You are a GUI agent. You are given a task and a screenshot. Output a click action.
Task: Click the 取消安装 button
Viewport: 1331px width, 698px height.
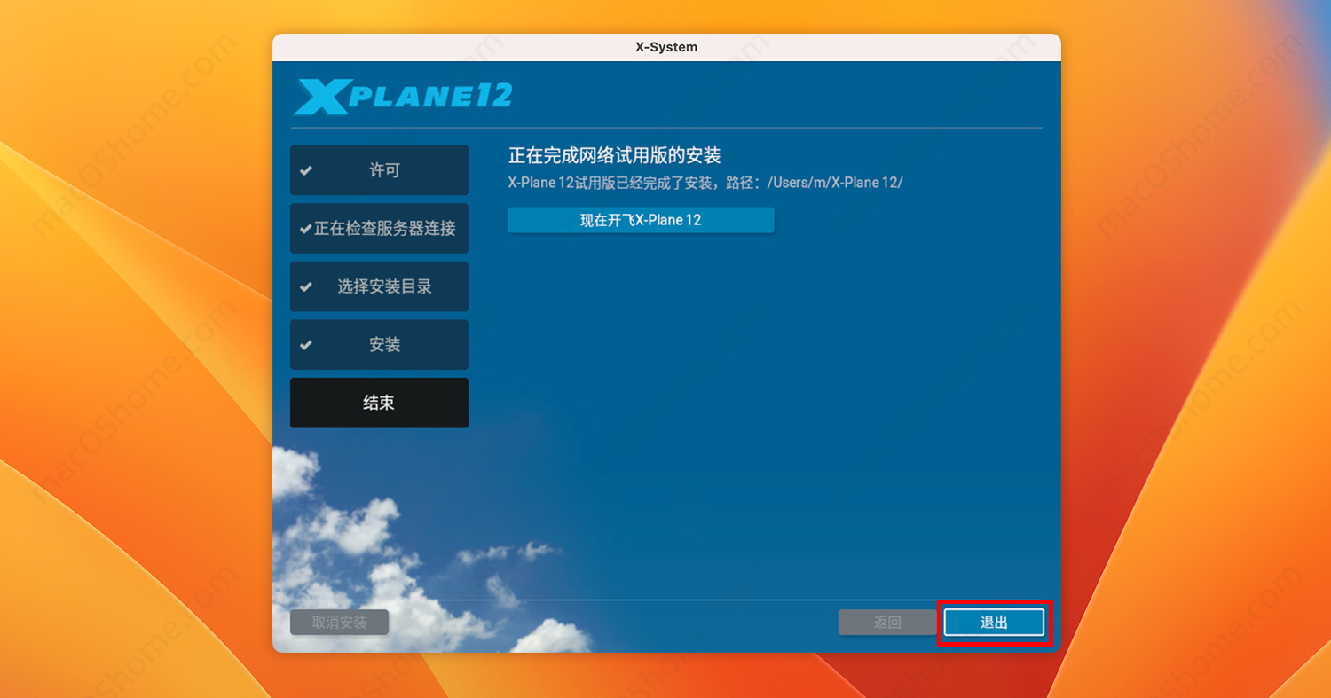339,623
